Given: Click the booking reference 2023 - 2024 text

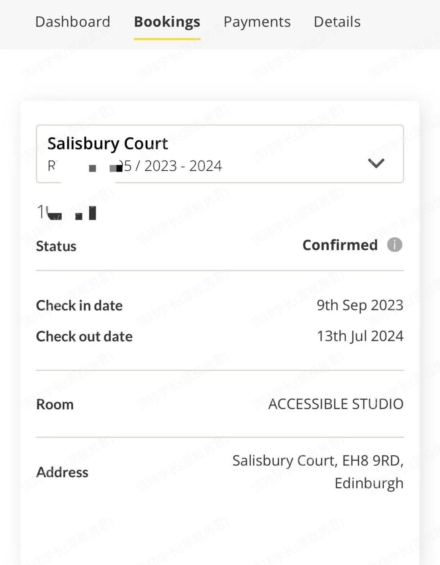Looking at the screenshot, I should pos(172,165).
